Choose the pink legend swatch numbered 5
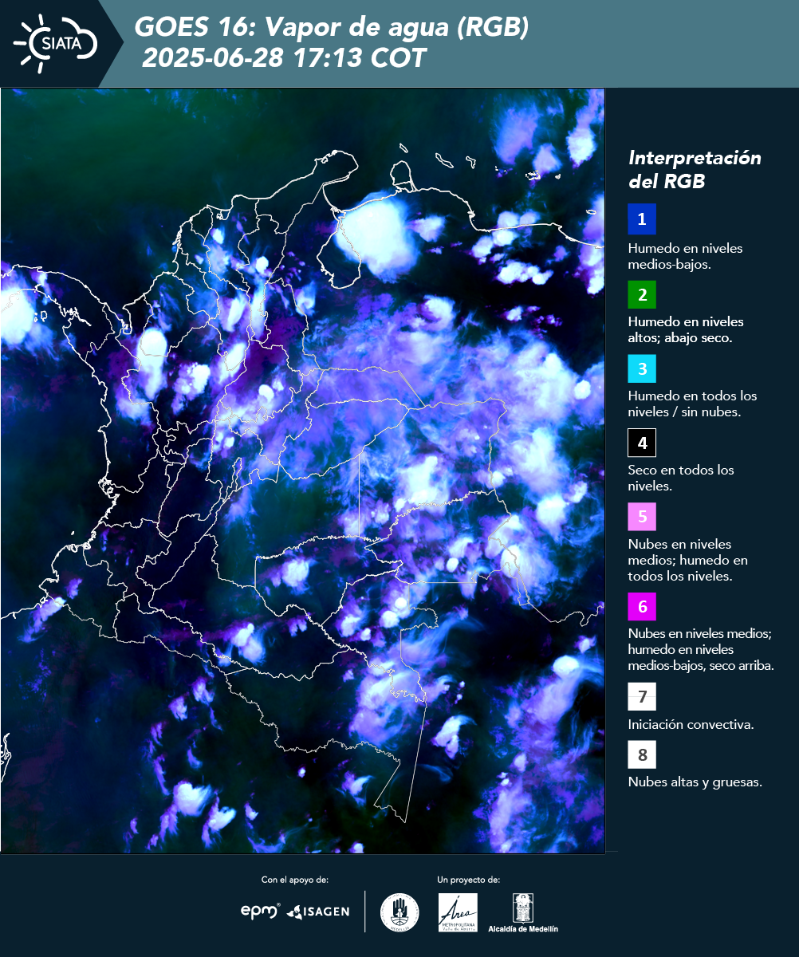799x957 pixels. coord(642,517)
